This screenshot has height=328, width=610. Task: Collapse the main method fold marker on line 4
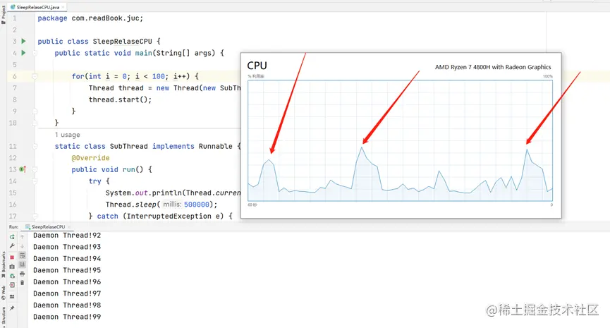(x=35, y=52)
